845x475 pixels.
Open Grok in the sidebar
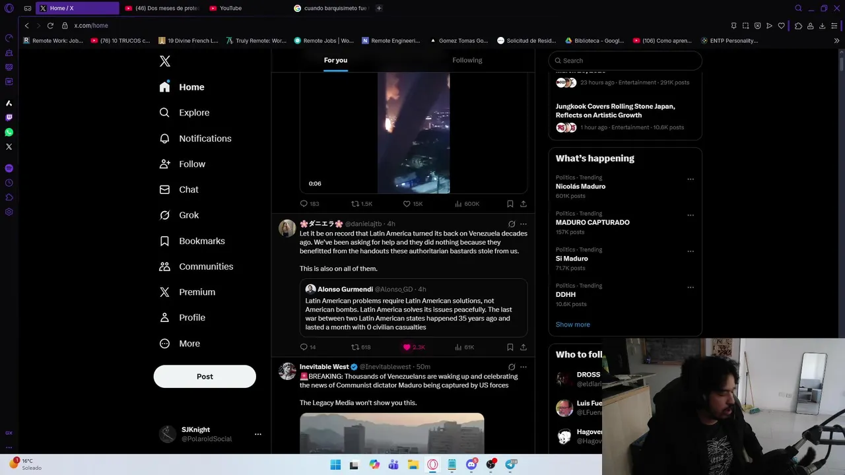(180, 215)
